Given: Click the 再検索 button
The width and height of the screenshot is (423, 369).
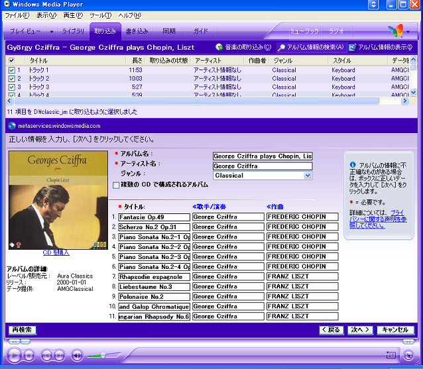Looking at the screenshot, I should (x=22, y=330).
